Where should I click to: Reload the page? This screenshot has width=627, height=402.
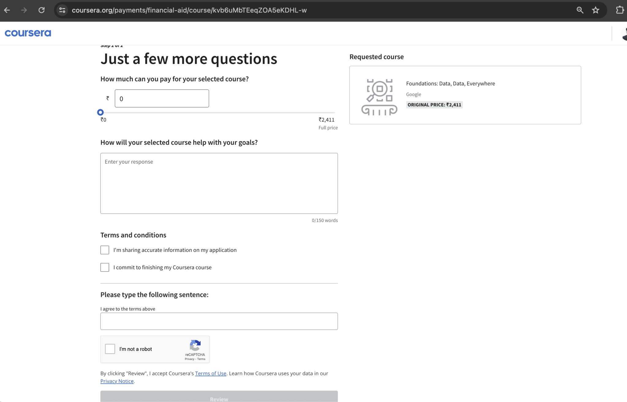(42, 10)
